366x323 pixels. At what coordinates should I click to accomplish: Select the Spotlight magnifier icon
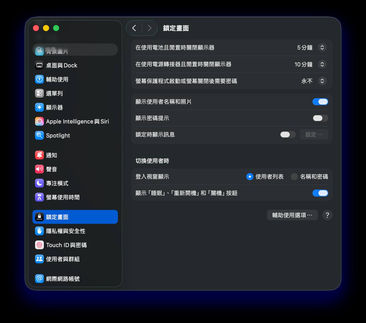pyautogui.click(x=39, y=135)
